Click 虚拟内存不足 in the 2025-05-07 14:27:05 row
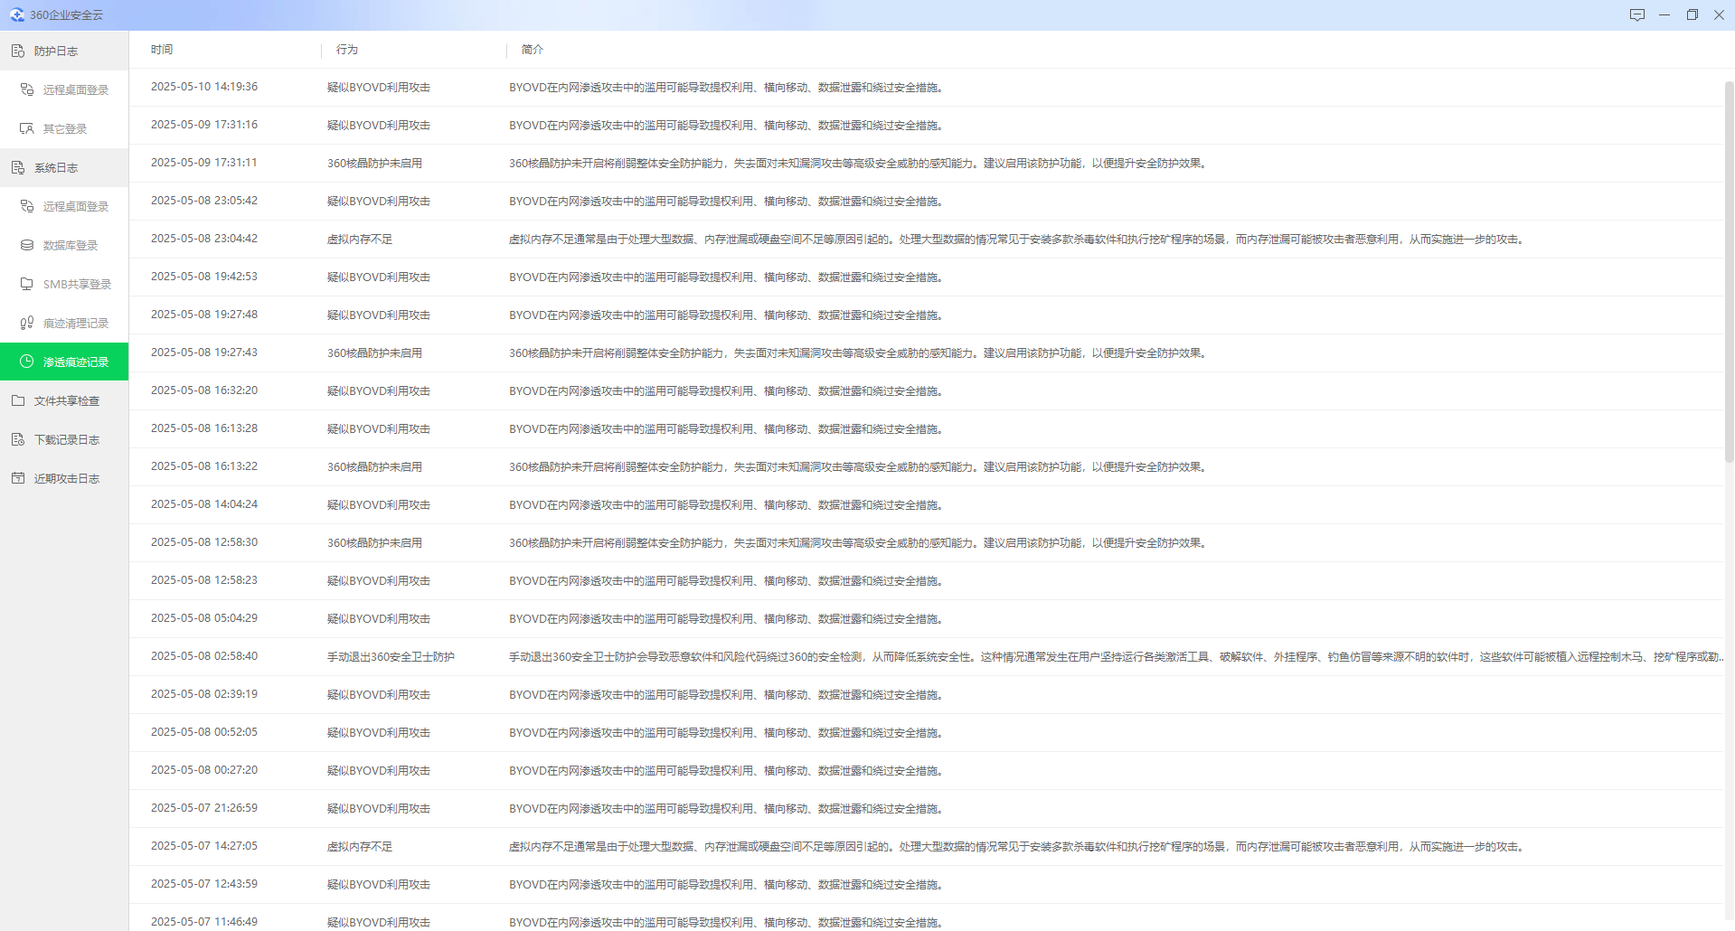The height and width of the screenshot is (931, 1735). (x=360, y=847)
